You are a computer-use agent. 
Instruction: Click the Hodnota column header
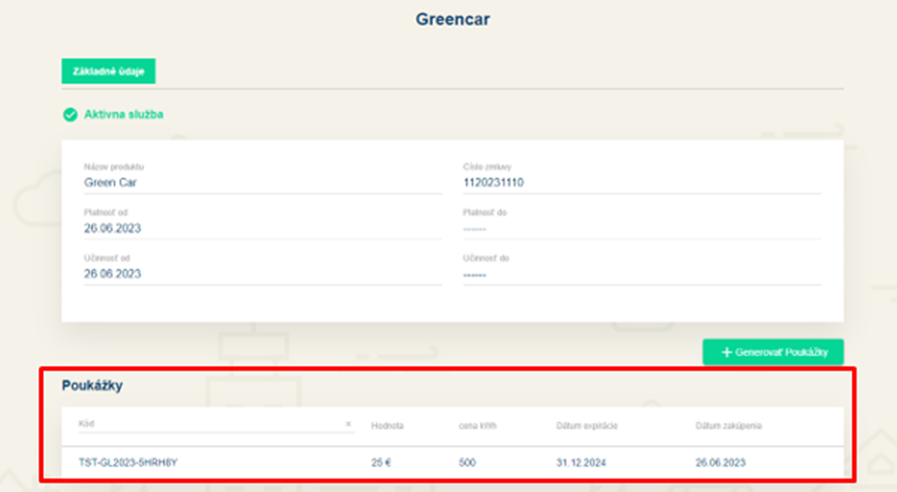387,426
